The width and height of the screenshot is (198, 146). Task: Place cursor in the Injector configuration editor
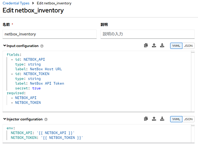[x=97, y=134]
